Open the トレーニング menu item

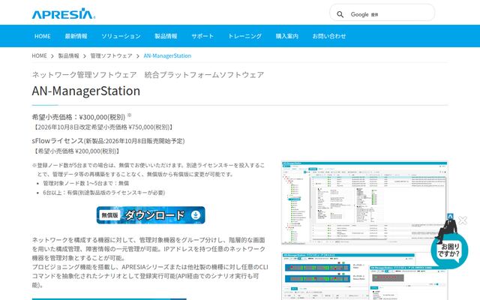(x=244, y=36)
